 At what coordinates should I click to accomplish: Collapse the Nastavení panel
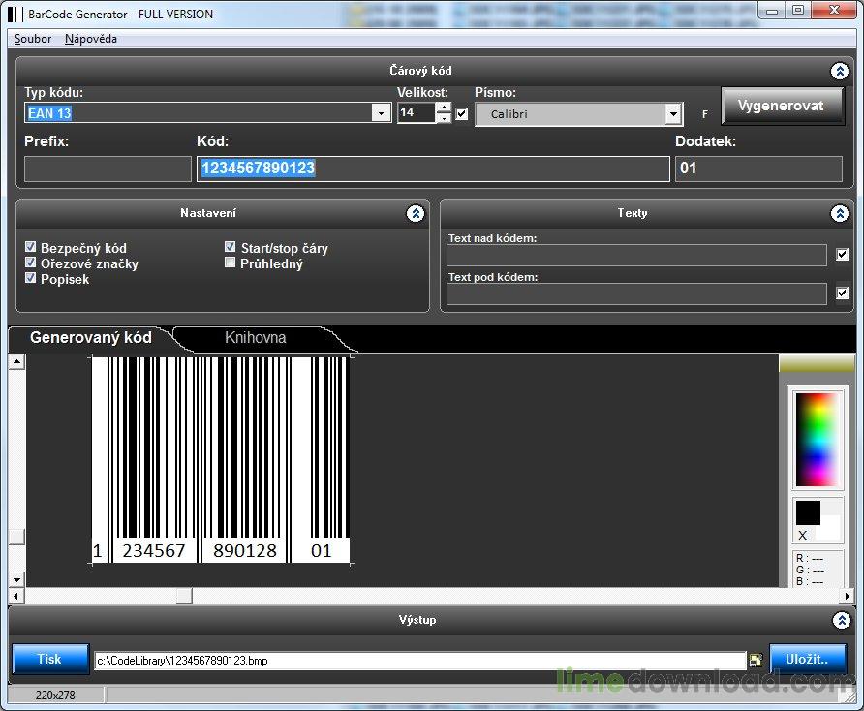coord(415,214)
